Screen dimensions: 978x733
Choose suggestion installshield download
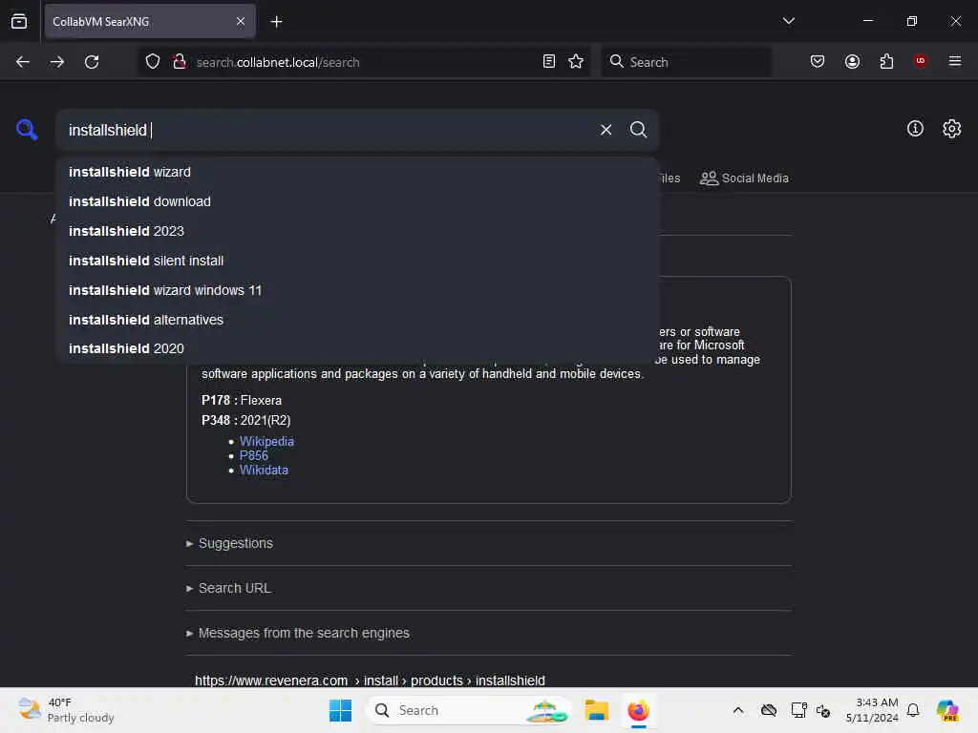(x=357, y=201)
